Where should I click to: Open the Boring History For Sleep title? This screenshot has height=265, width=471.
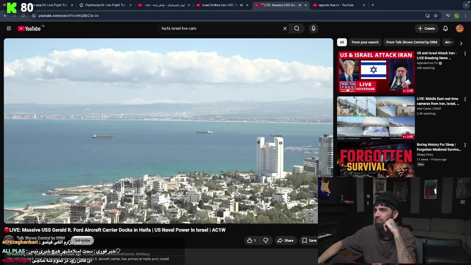(x=439, y=147)
